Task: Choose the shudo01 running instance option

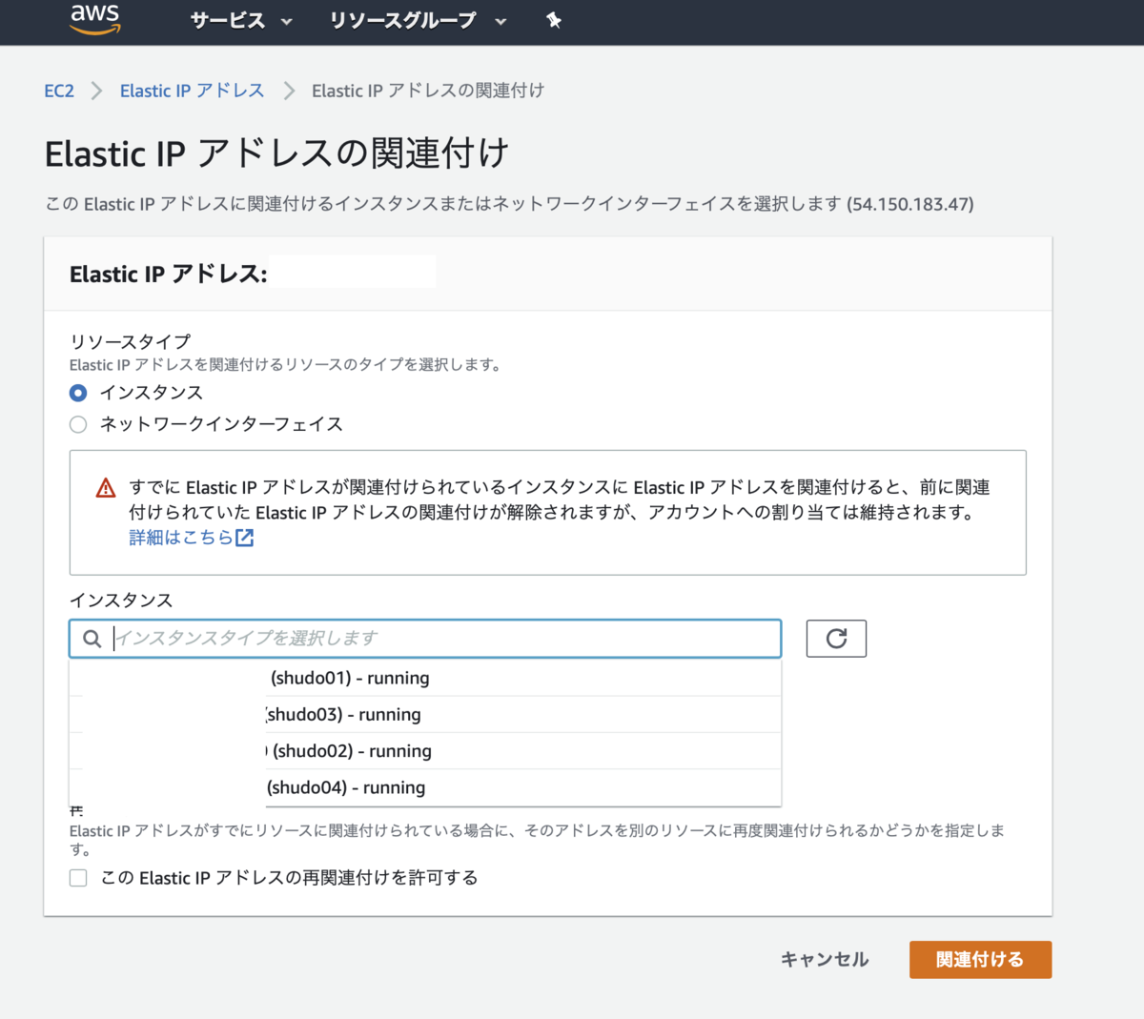Action: [425, 678]
